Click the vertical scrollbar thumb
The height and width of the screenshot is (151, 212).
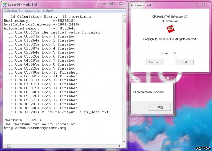coord(124,20)
